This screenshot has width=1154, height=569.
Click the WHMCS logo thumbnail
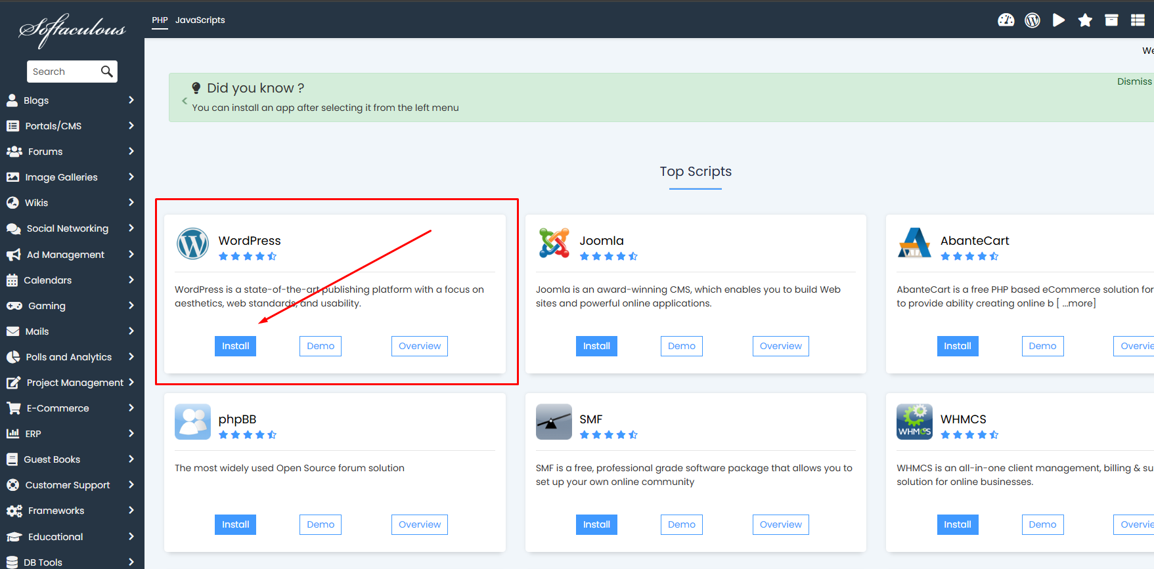coord(914,422)
